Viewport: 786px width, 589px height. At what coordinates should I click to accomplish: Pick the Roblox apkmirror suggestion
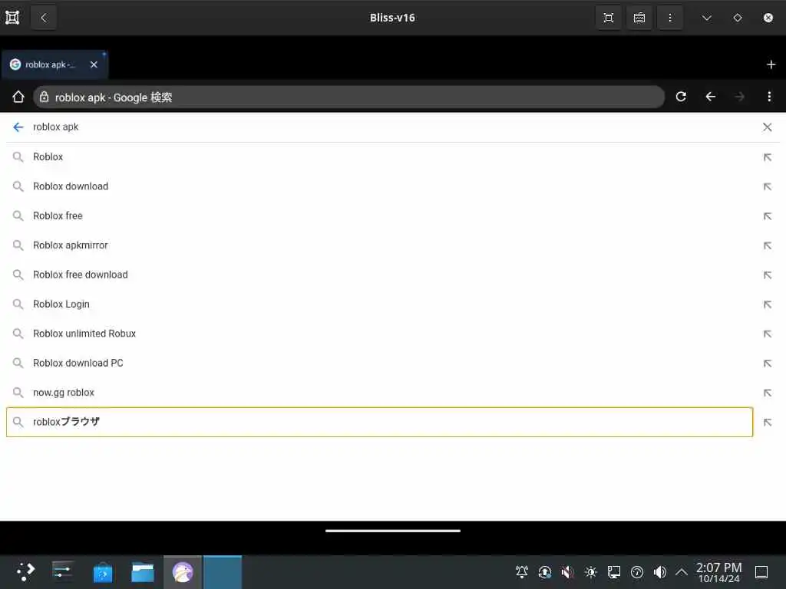379,245
